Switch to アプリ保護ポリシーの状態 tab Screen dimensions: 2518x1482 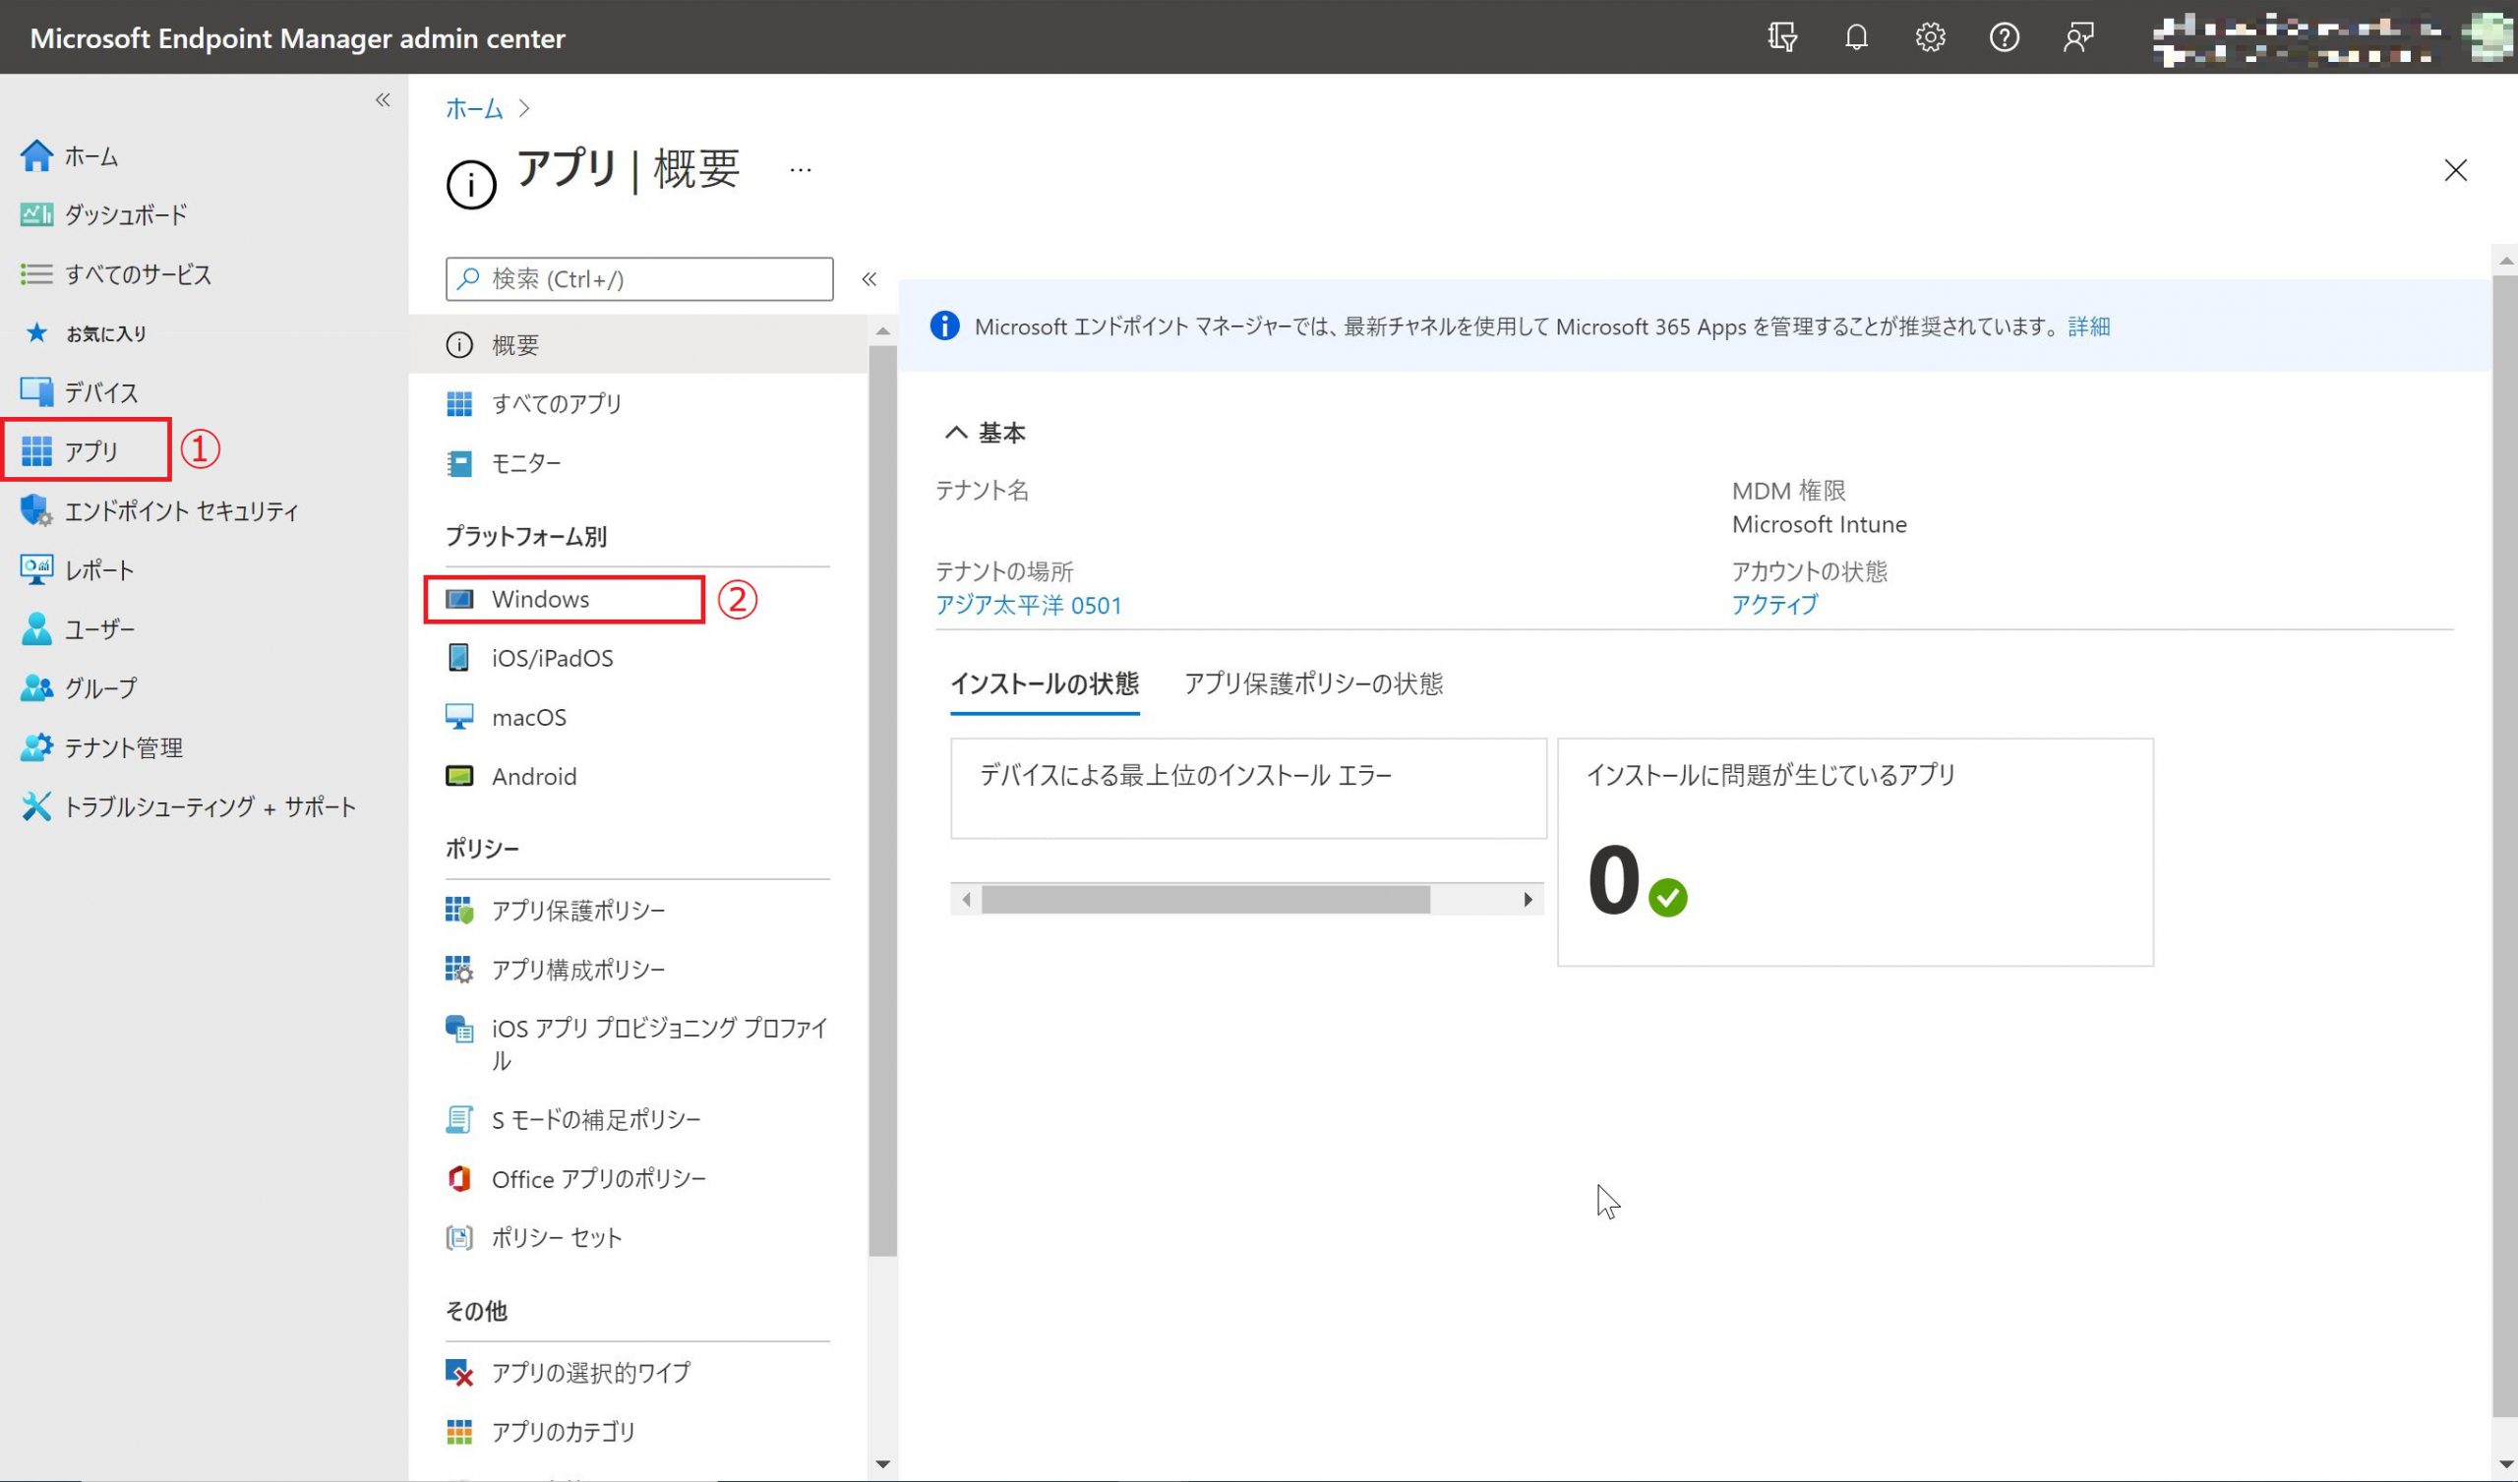1313,684
